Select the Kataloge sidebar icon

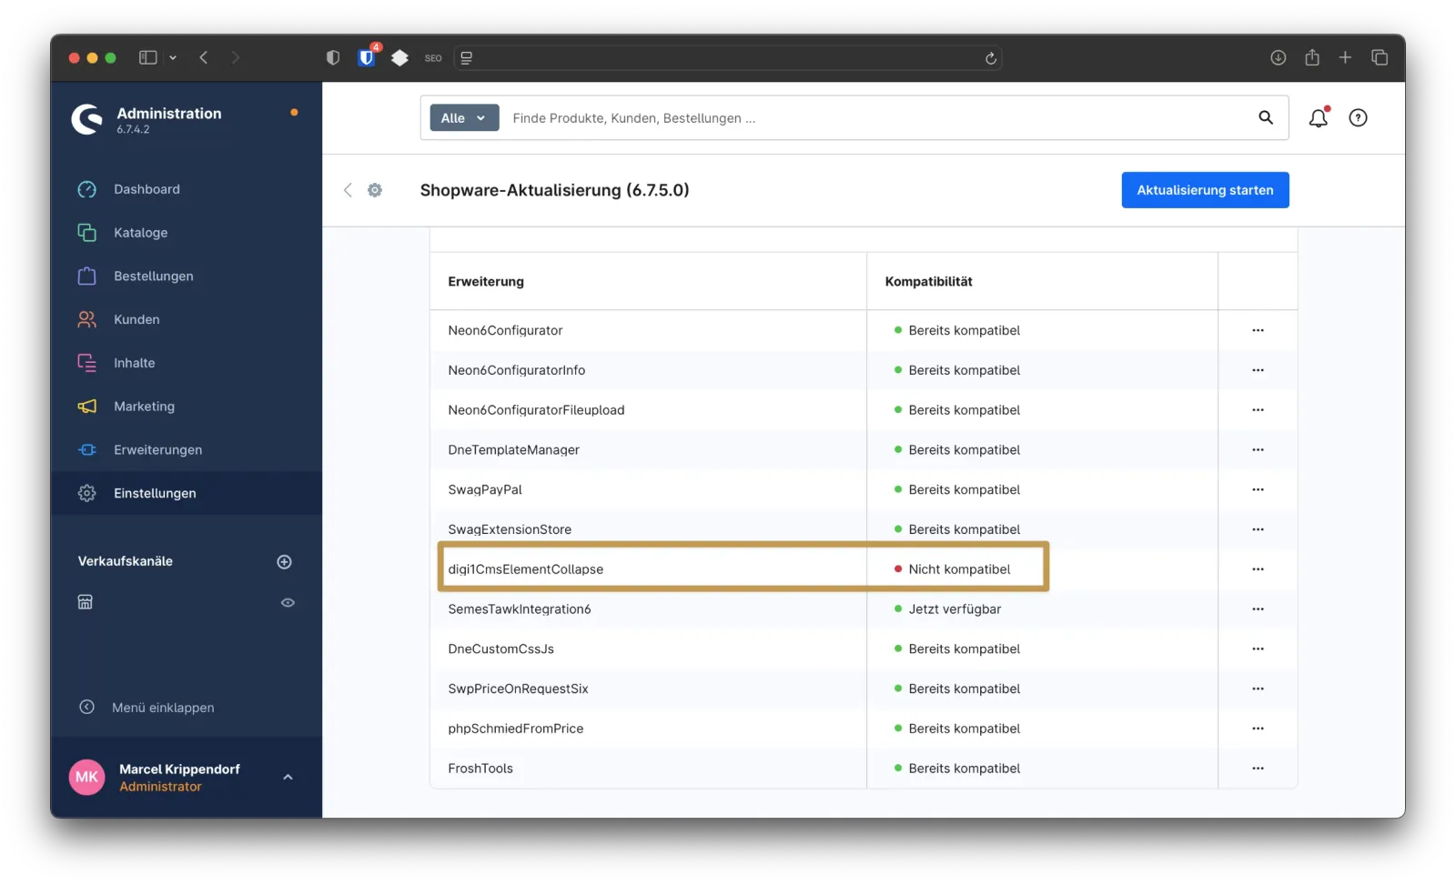pyautogui.click(x=86, y=232)
